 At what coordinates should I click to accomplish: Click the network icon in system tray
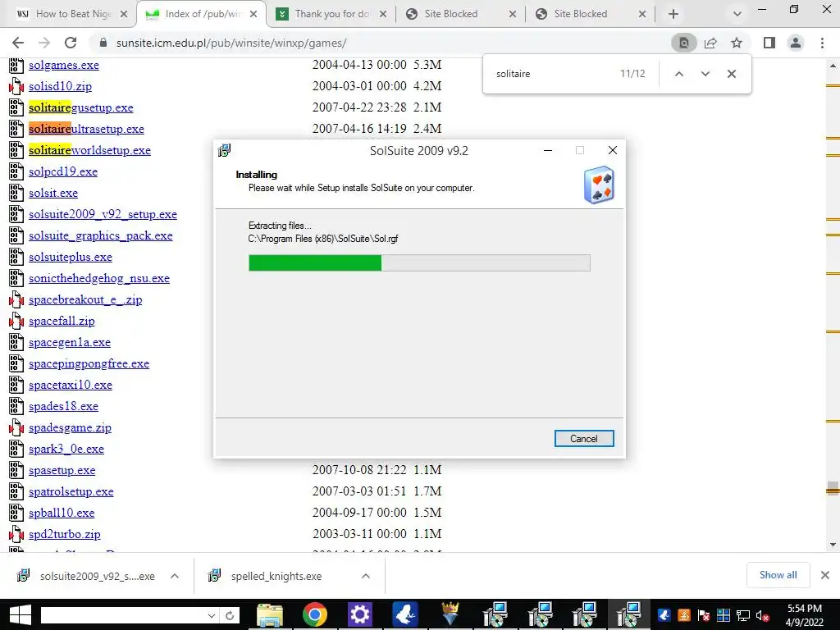coord(743,616)
